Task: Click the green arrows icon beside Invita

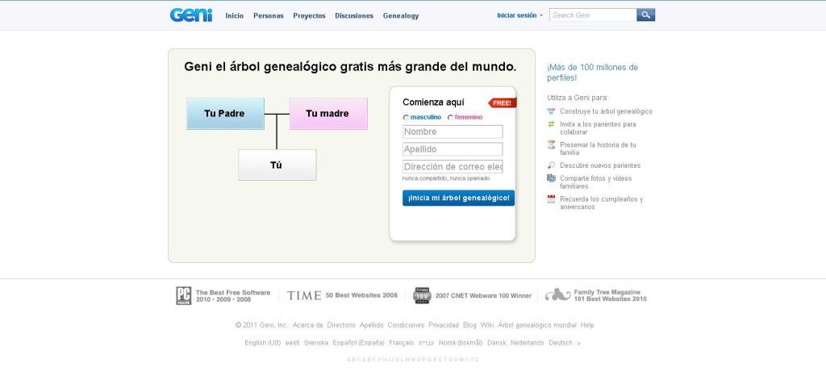Action: point(551,124)
